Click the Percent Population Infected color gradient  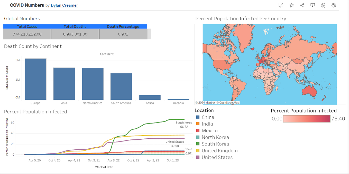[x=306, y=119]
